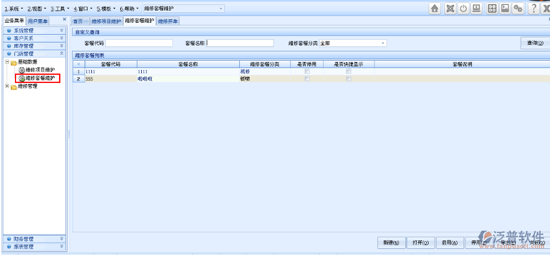Click the folder icon of 基础数据
This screenshot has height=255, width=550.
coord(14,63)
